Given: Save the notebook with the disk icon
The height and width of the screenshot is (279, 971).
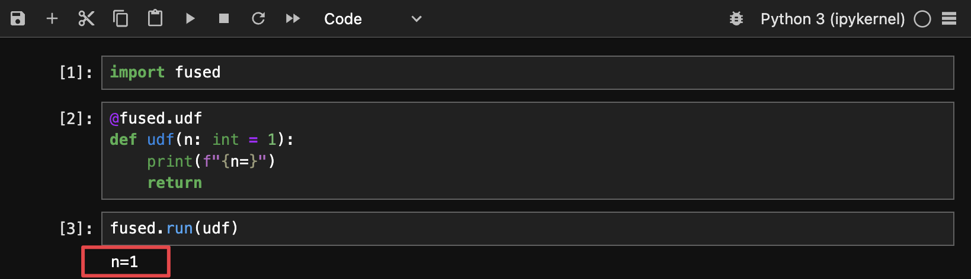Looking at the screenshot, I should 18,19.
